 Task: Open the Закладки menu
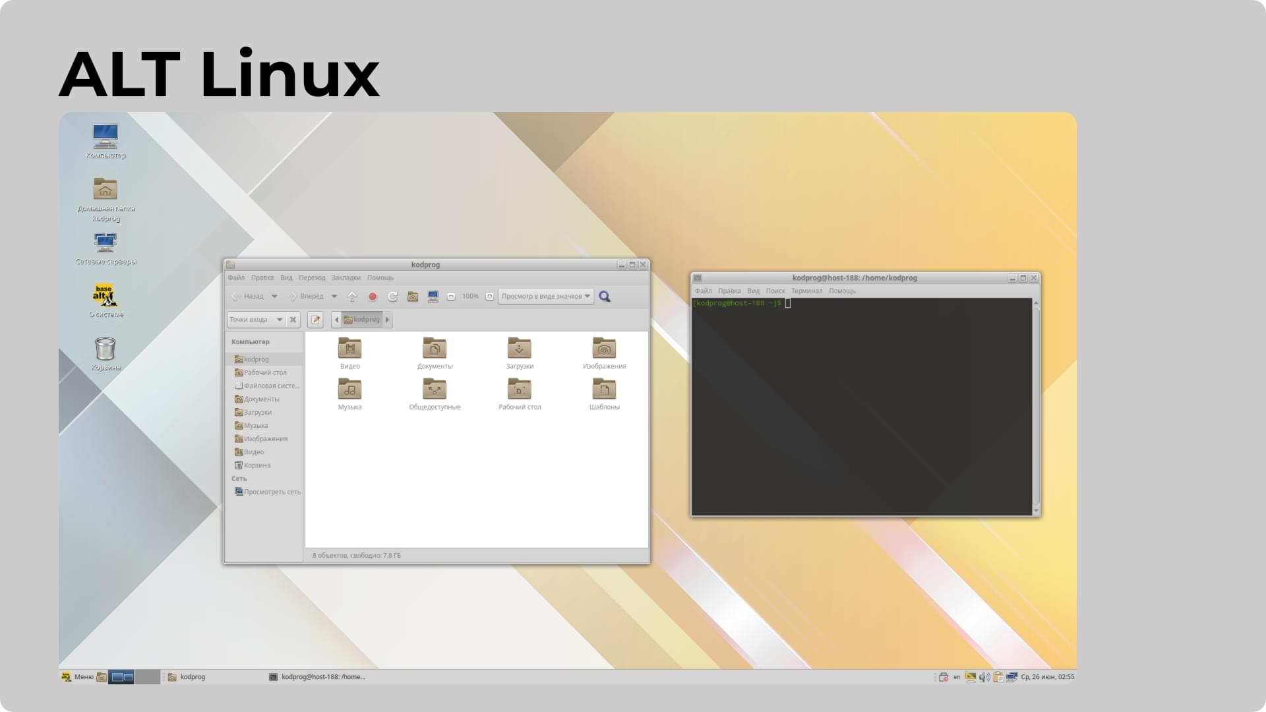(346, 278)
